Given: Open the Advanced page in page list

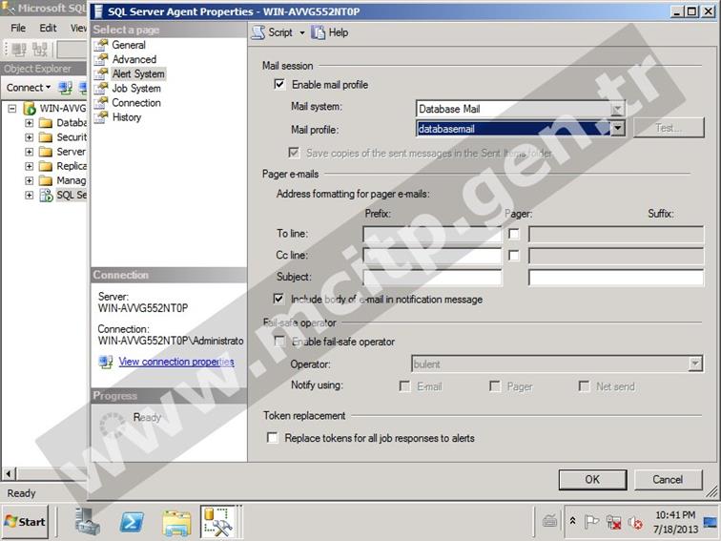Looking at the screenshot, I should tap(134, 59).
